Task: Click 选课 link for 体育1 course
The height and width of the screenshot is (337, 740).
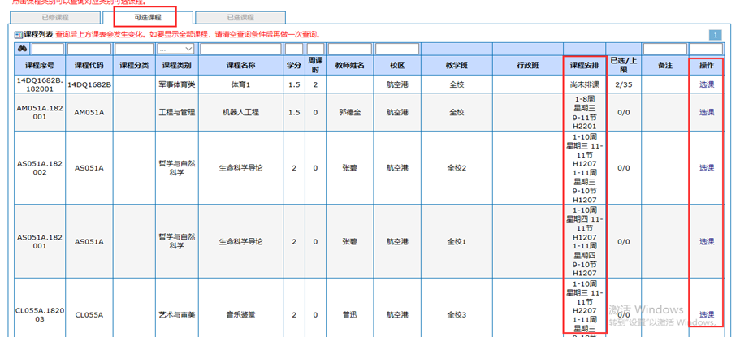Action: point(706,84)
